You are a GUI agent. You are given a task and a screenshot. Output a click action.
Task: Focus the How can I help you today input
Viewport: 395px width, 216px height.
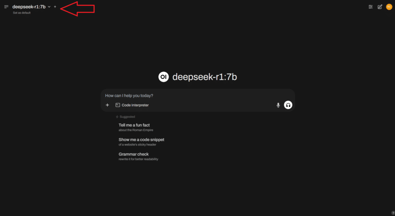tap(198, 95)
